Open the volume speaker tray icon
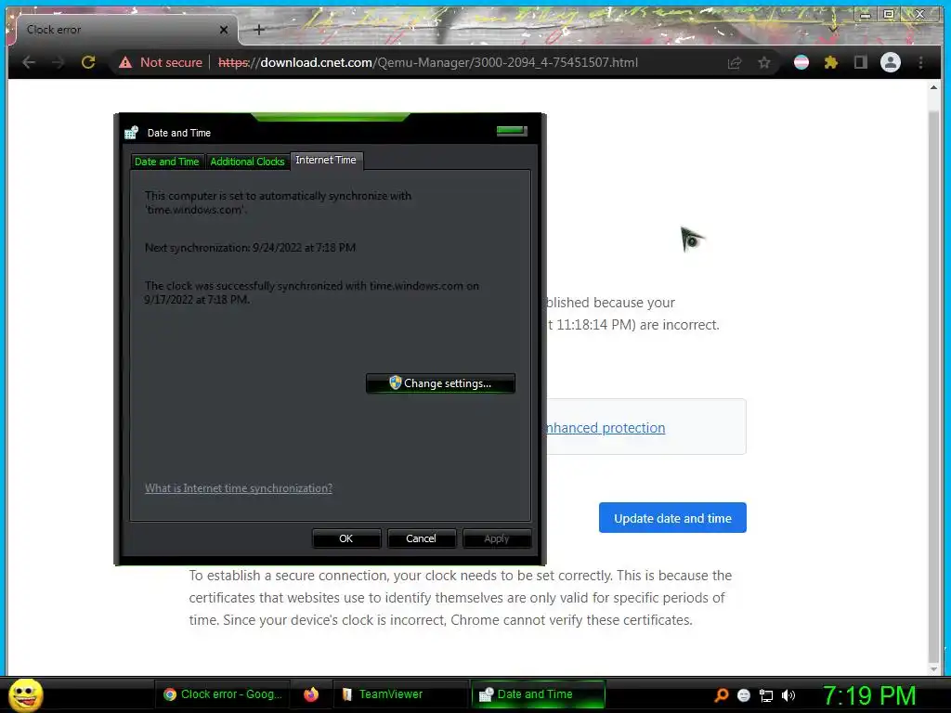Screen dimensions: 951x713 point(788,695)
